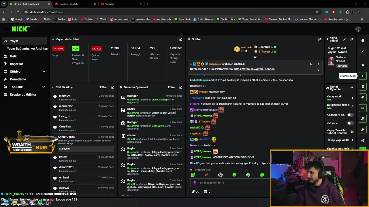Open the bfan.link/gitme-benden link
Image resolution: width=369 pixels, height=207 pixels.
[x=254, y=69]
